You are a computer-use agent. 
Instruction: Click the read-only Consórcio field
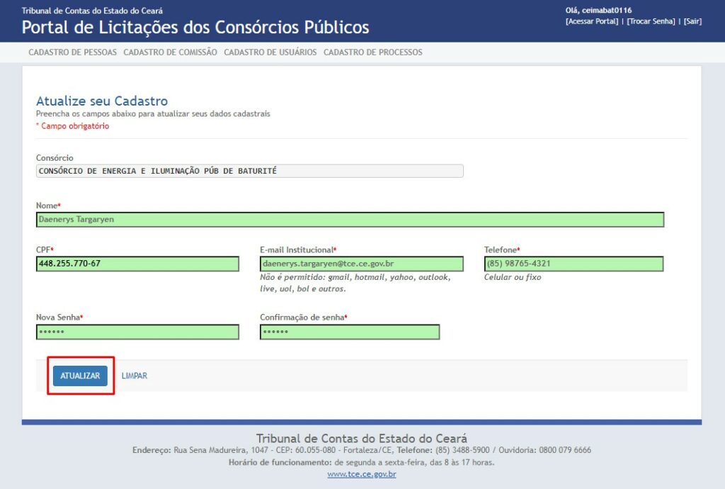pos(249,171)
